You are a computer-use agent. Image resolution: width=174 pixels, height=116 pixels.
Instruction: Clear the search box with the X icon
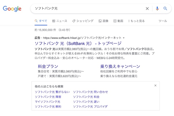[147, 8]
